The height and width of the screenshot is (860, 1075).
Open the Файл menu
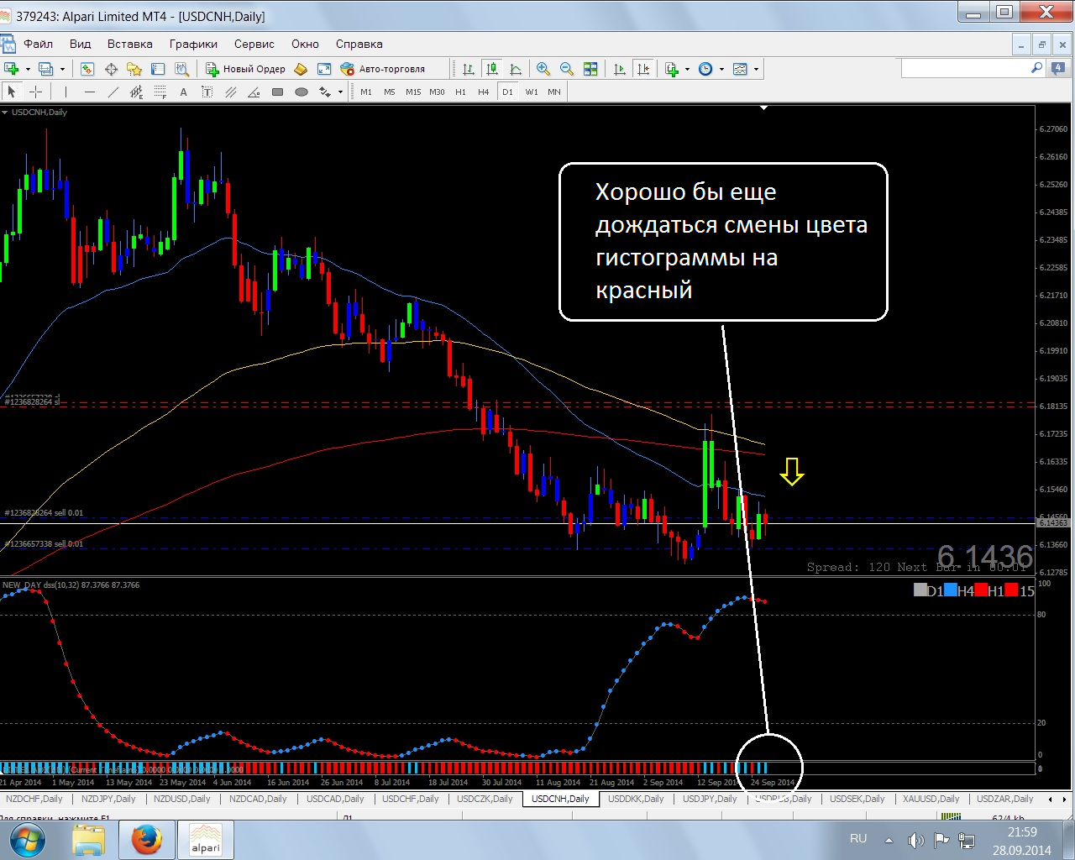(38, 44)
